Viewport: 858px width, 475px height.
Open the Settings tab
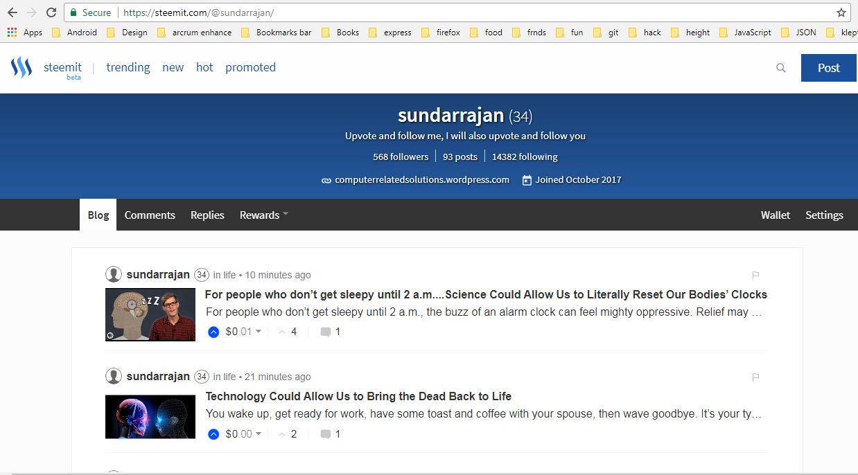tap(824, 215)
